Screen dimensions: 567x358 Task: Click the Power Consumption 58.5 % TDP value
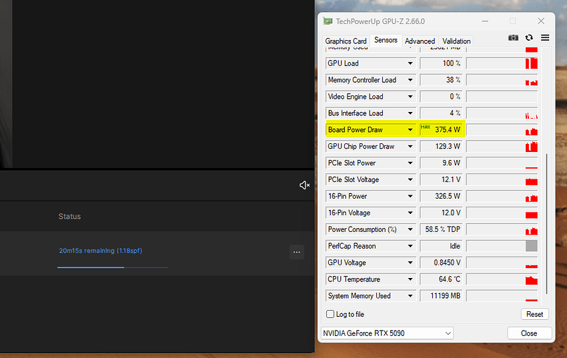[x=441, y=229]
